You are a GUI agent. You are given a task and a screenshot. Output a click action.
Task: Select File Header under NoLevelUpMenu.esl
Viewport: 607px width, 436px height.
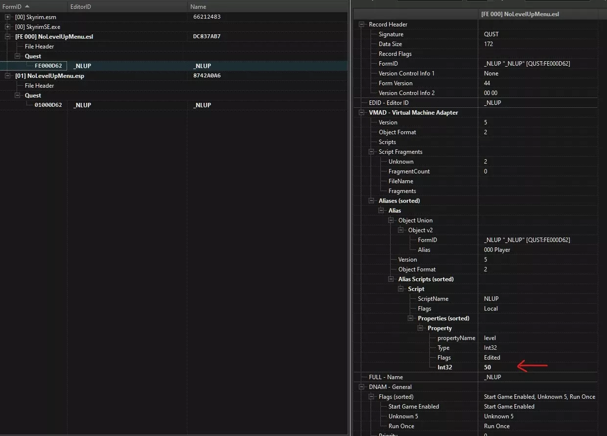pyautogui.click(x=39, y=47)
